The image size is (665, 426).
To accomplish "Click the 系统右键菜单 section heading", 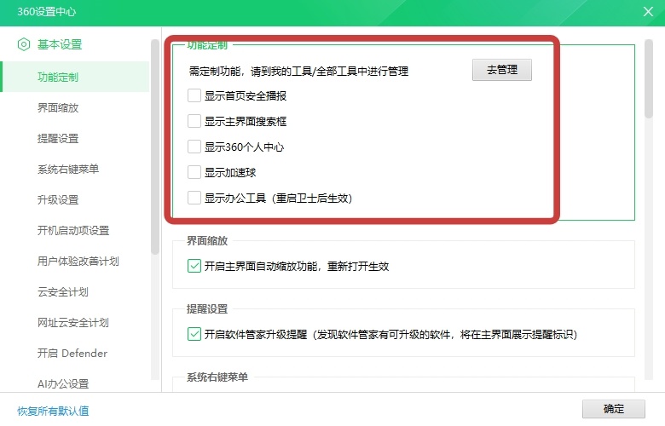I will [217, 377].
